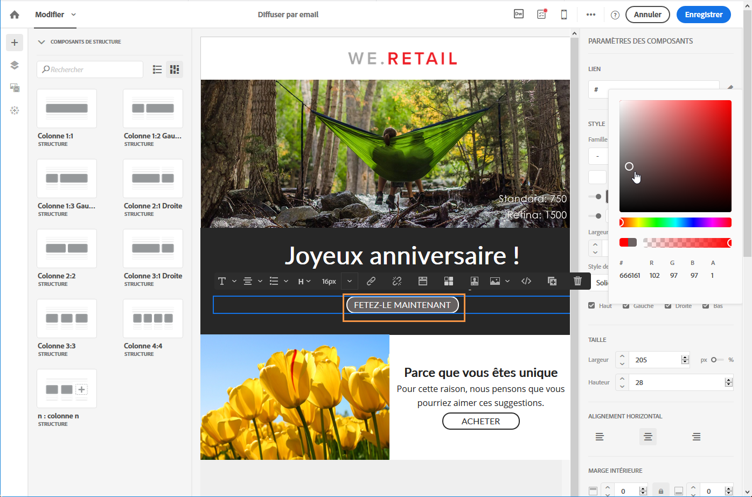Click the alpha transparency slider
Viewport: 752px width, 497px height.
click(x=687, y=243)
